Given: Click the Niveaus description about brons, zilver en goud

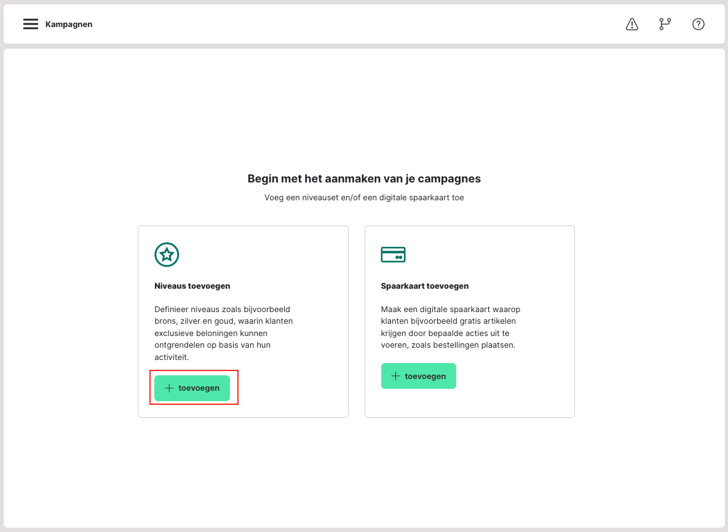Looking at the screenshot, I should pos(223,333).
